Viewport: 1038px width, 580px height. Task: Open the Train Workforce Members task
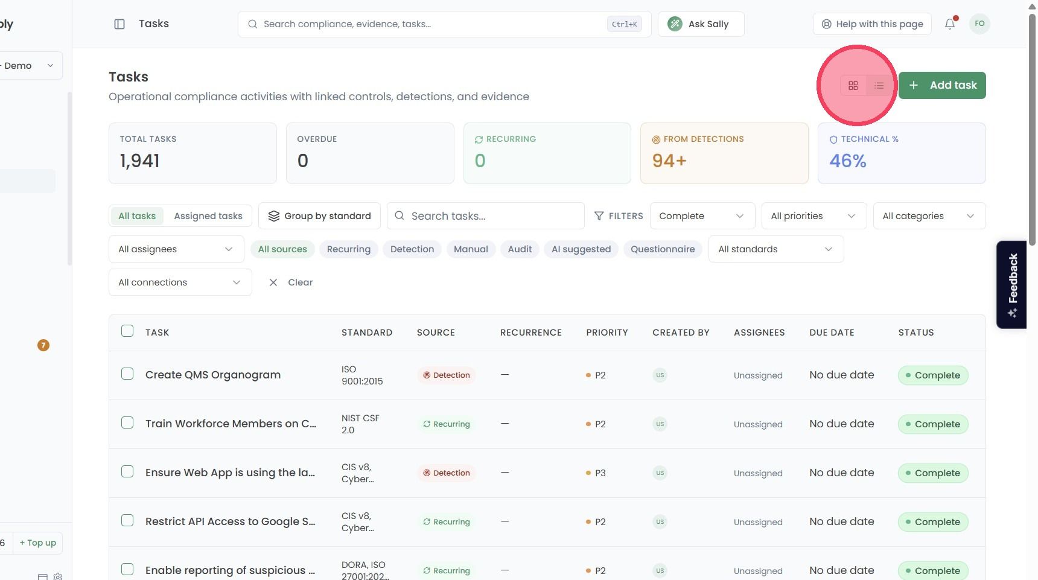coord(231,424)
